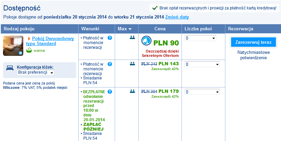Click wanna amenity label
The image size is (281, 141).
(39, 51)
